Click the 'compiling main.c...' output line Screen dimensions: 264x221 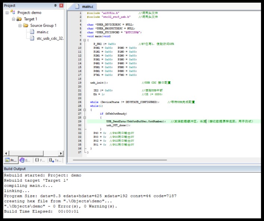[28, 185]
